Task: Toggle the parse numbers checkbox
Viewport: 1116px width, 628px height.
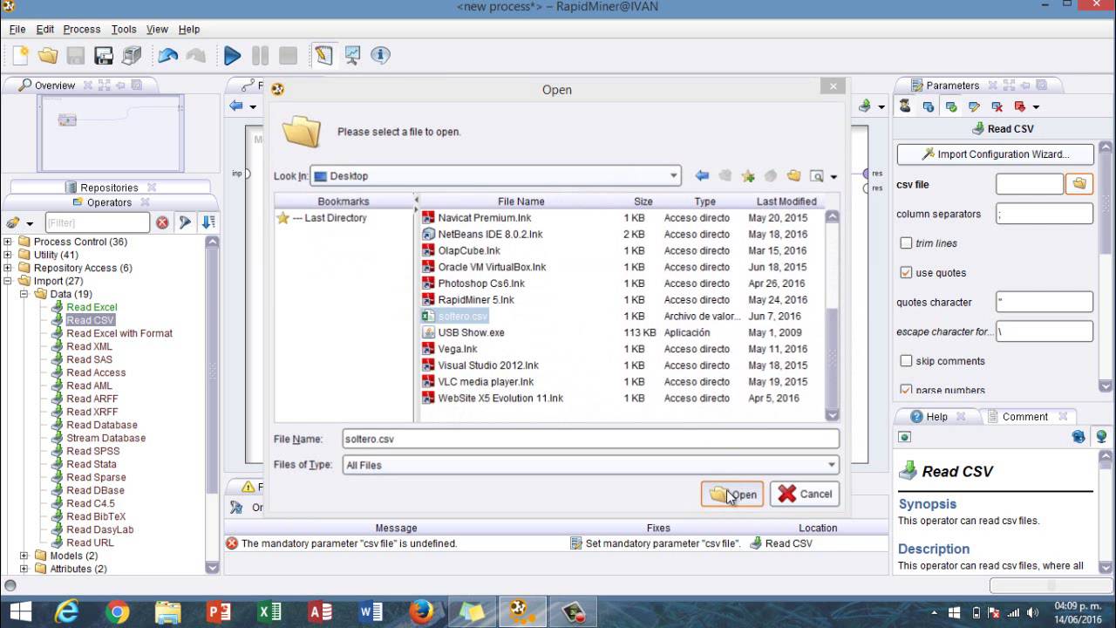Action: pyautogui.click(x=906, y=389)
